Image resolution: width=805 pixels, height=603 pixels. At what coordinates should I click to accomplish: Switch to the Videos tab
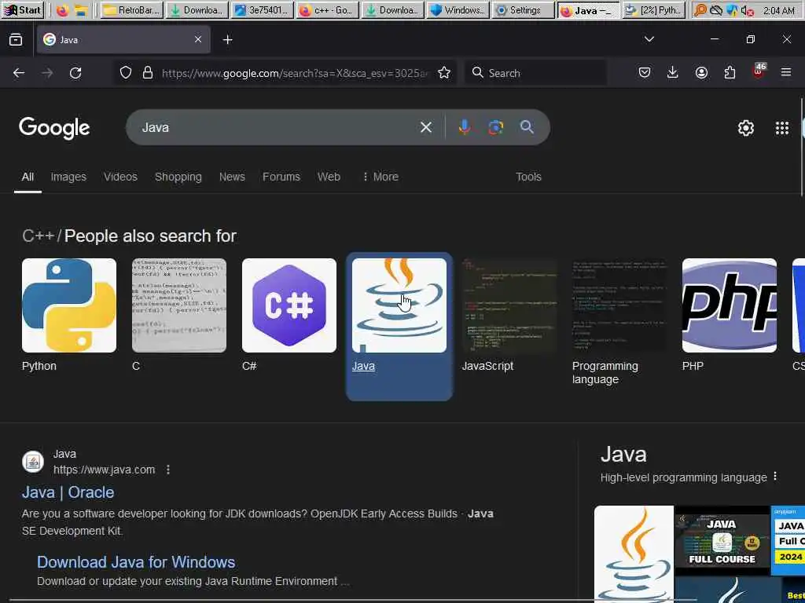tap(120, 177)
